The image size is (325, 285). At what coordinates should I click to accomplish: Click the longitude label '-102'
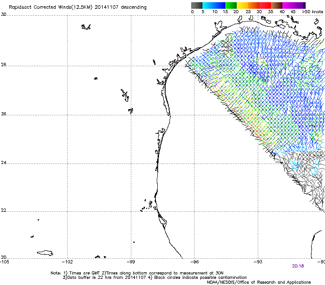pyautogui.click(x=67, y=262)
